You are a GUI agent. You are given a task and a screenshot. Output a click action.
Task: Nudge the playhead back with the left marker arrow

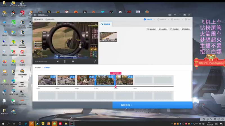click(x=111, y=73)
